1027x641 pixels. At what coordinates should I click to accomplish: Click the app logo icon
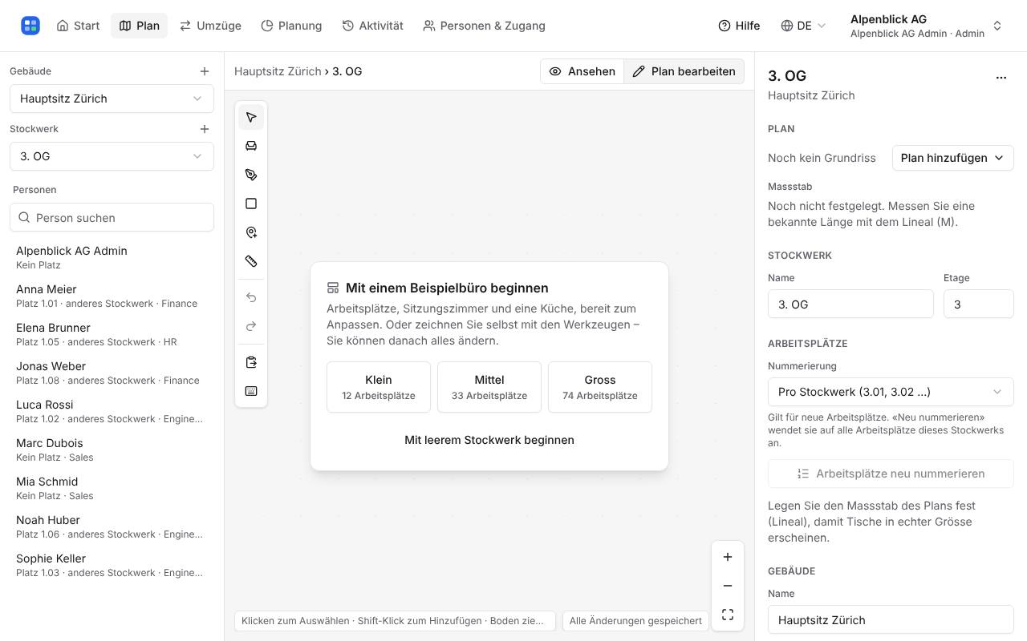(x=30, y=26)
